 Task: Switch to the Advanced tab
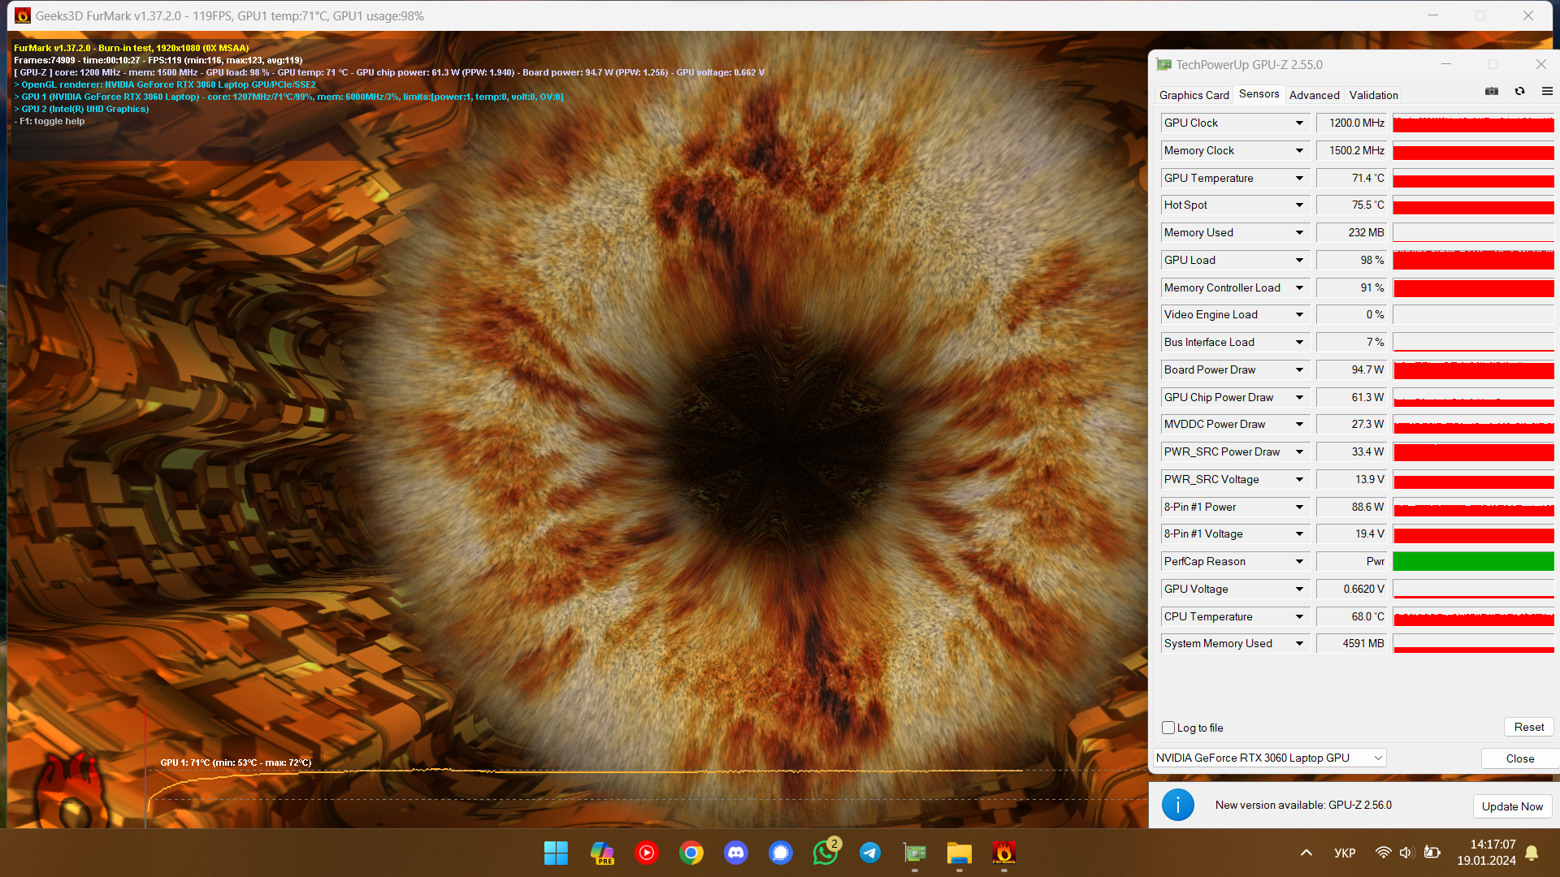[1314, 95]
